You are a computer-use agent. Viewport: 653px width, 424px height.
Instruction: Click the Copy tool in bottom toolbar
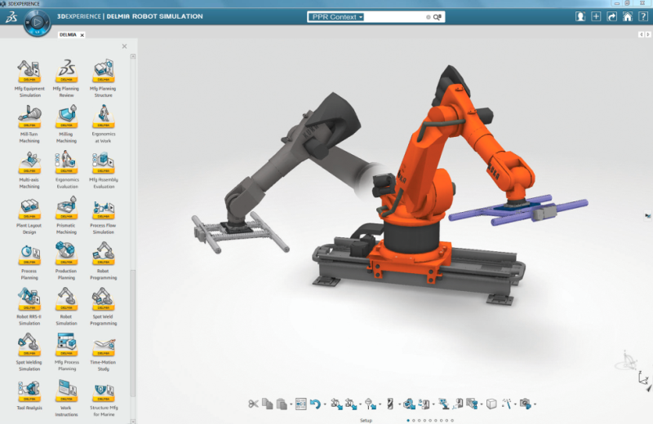point(268,404)
